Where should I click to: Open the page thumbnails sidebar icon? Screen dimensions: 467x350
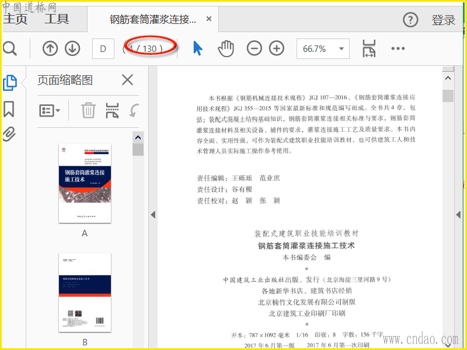tap(10, 83)
